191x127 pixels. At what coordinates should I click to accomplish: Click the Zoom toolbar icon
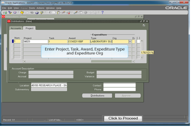click(81, 13)
